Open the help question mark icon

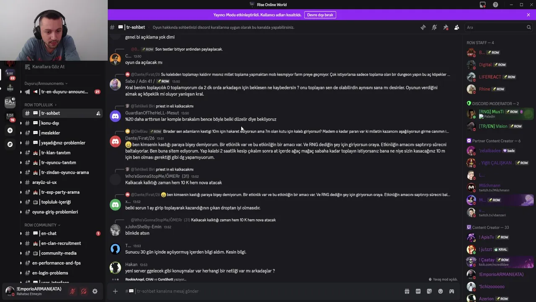(495, 5)
